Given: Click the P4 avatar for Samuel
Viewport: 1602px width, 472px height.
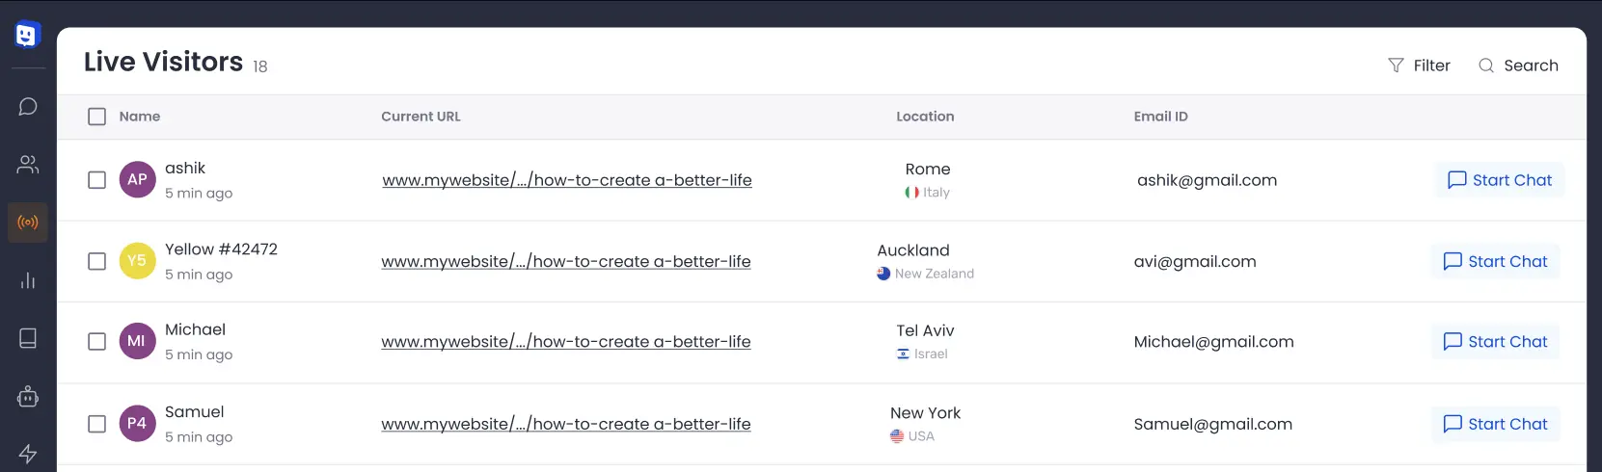Looking at the screenshot, I should pyautogui.click(x=137, y=423).
